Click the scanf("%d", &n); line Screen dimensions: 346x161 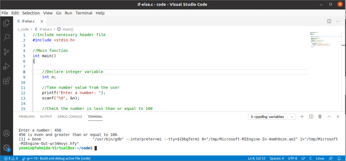click(x=61, y=98)
